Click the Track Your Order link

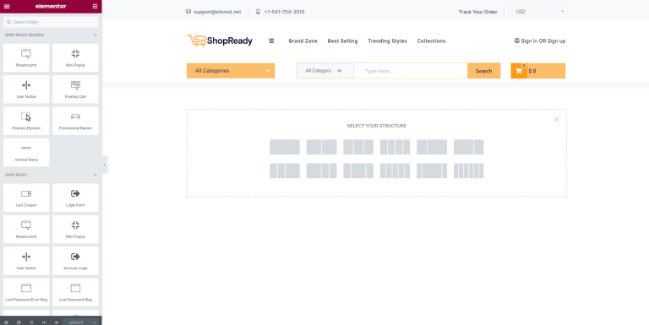point(477,12)
